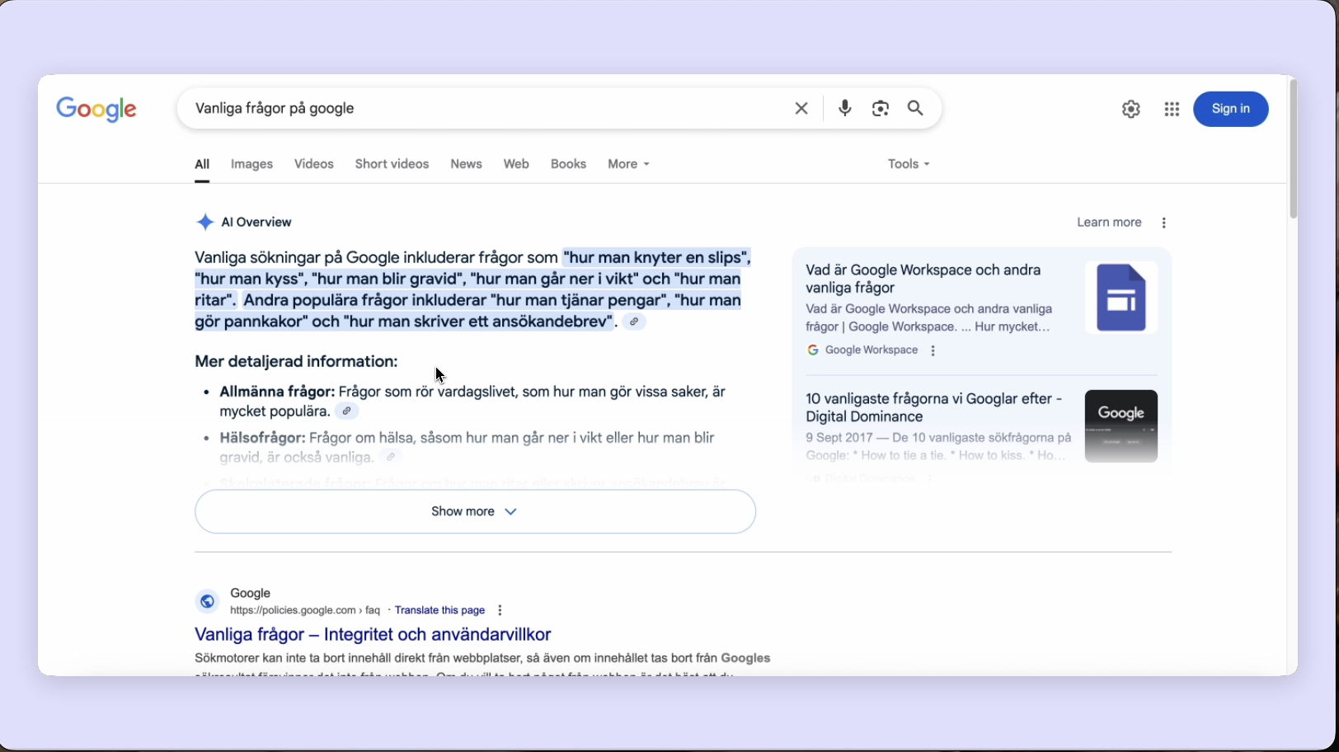Open options menu for the Google result
The width and height of the screenshot is (1339, 752).
[500, 610]
